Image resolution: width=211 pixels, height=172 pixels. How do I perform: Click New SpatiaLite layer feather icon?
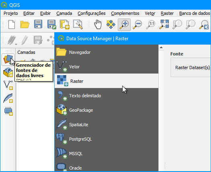tap(8, 98)
